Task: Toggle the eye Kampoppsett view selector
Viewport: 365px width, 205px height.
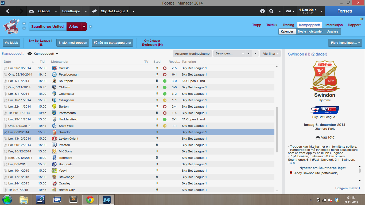Action: tap(43, 54)
